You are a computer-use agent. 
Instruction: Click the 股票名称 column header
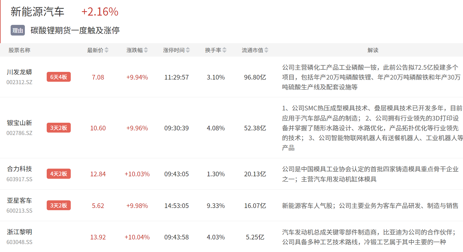[x=19, y=50]
